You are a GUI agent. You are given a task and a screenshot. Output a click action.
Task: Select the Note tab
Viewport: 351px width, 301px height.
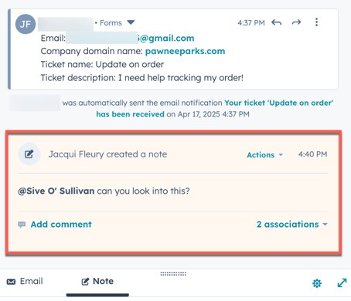[97, 282]
